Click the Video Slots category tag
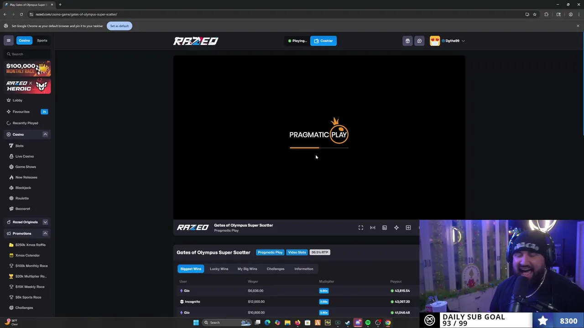 pos(297,252)
